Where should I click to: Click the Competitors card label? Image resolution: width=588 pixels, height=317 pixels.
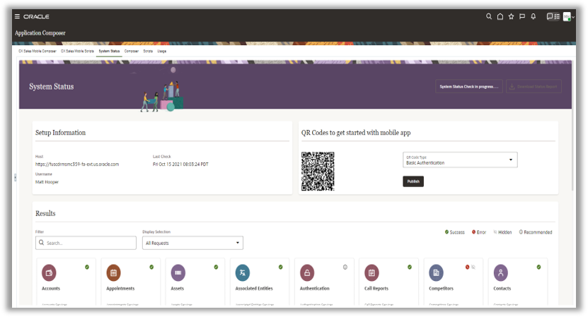(441, 289)
